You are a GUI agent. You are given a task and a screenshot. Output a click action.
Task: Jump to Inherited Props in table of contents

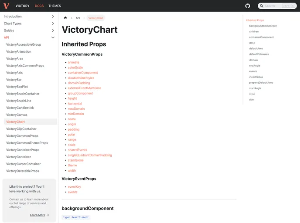[255, 20]
